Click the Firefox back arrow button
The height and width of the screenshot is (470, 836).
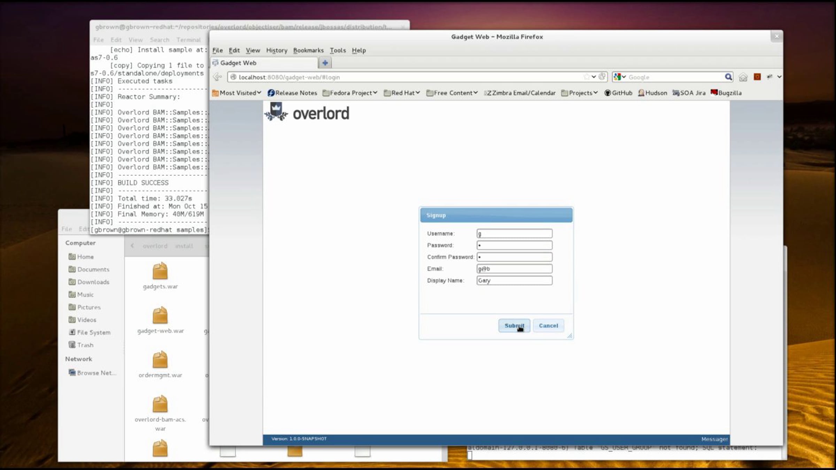[217, 77]
